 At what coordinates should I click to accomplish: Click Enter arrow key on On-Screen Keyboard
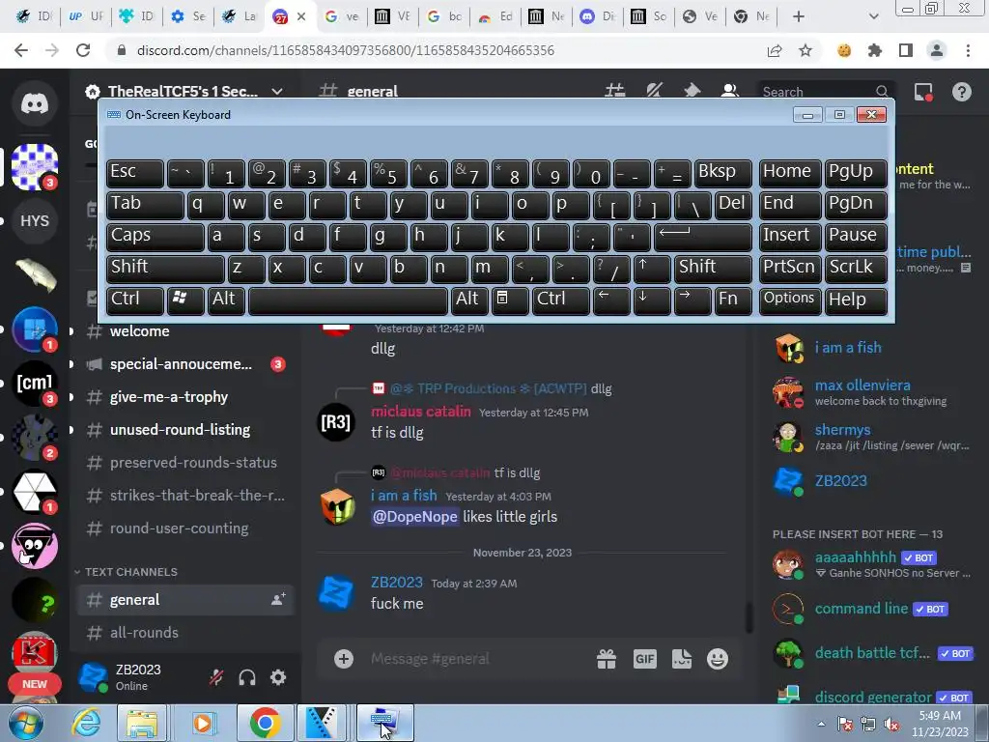[x=703, y=236]
